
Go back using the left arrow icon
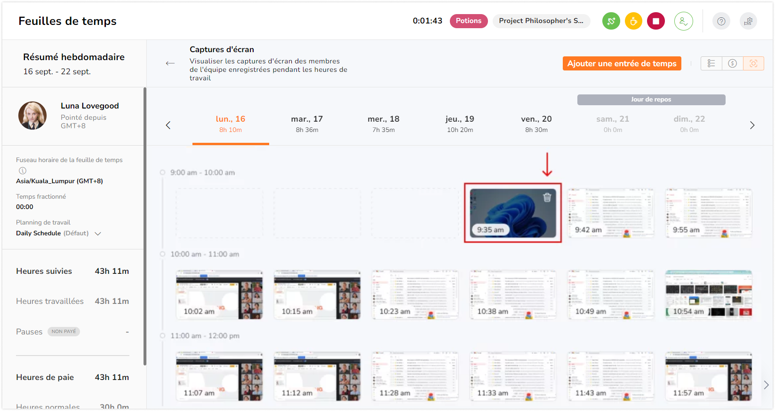[170, 63]
